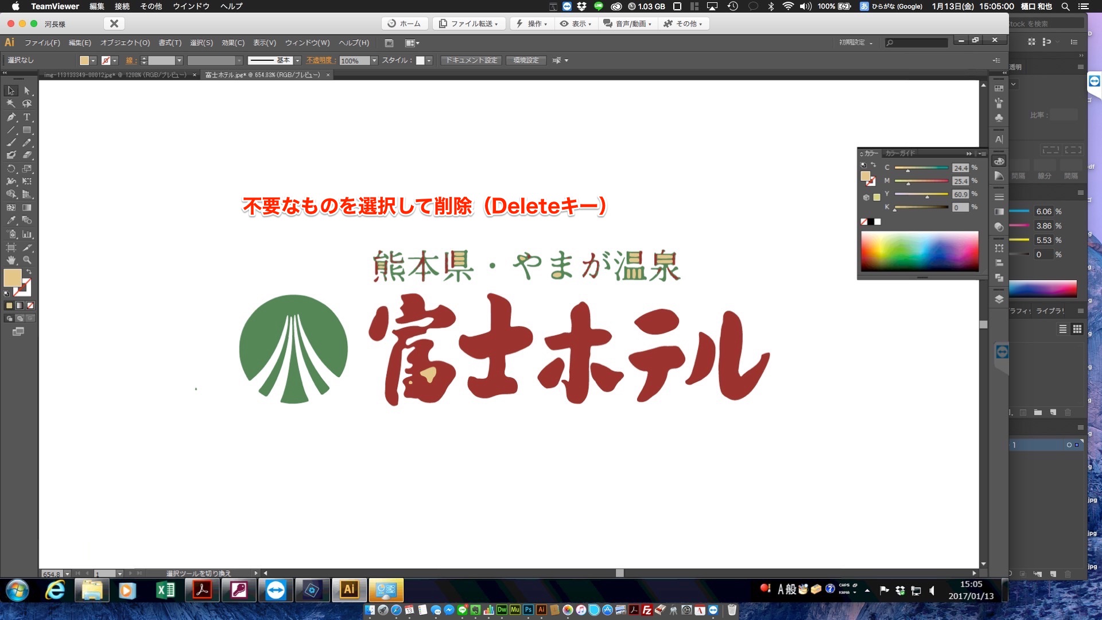Swap fill and stroke in toolbox
The width and height of the screenshot is (1102, 620).
point(29,272)
